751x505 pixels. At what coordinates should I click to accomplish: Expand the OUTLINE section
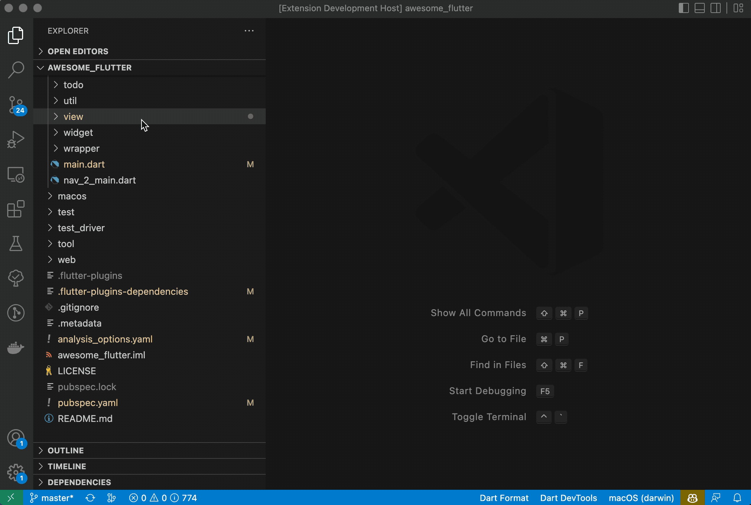click(x=66, y=450)
